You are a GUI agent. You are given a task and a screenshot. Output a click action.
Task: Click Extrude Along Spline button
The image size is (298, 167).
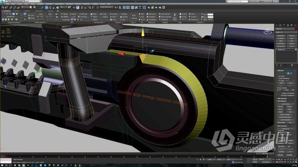click(285, 117)
